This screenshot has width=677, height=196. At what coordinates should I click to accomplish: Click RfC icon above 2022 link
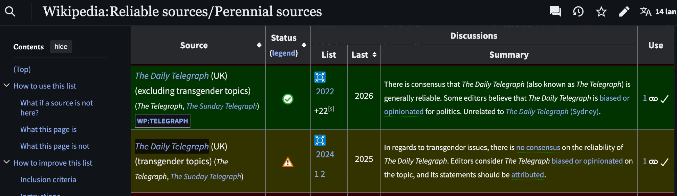click(320, 77)
